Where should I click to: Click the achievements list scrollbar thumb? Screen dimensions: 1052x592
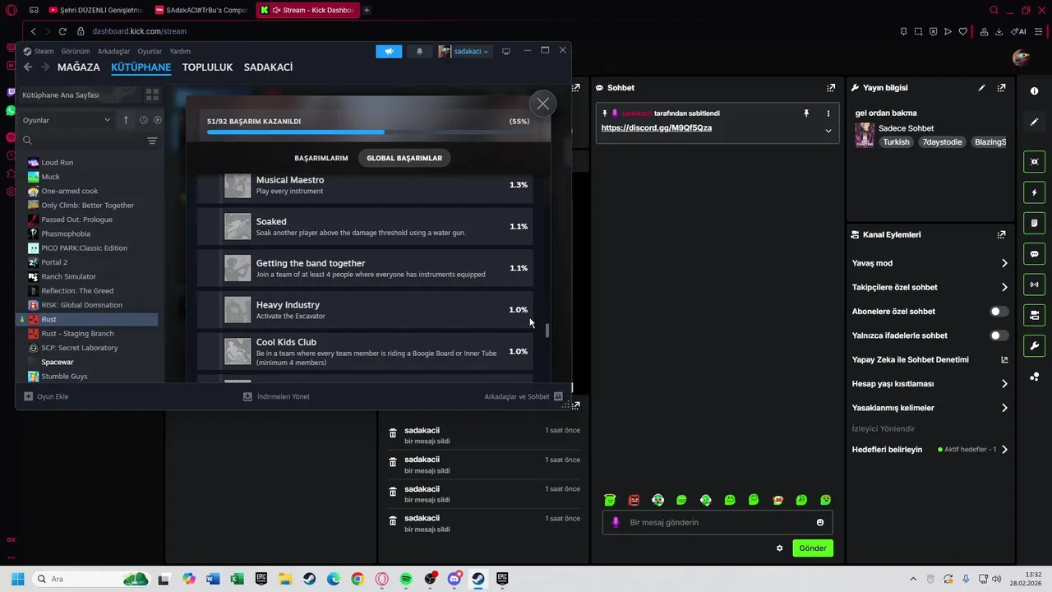(547, 330)
